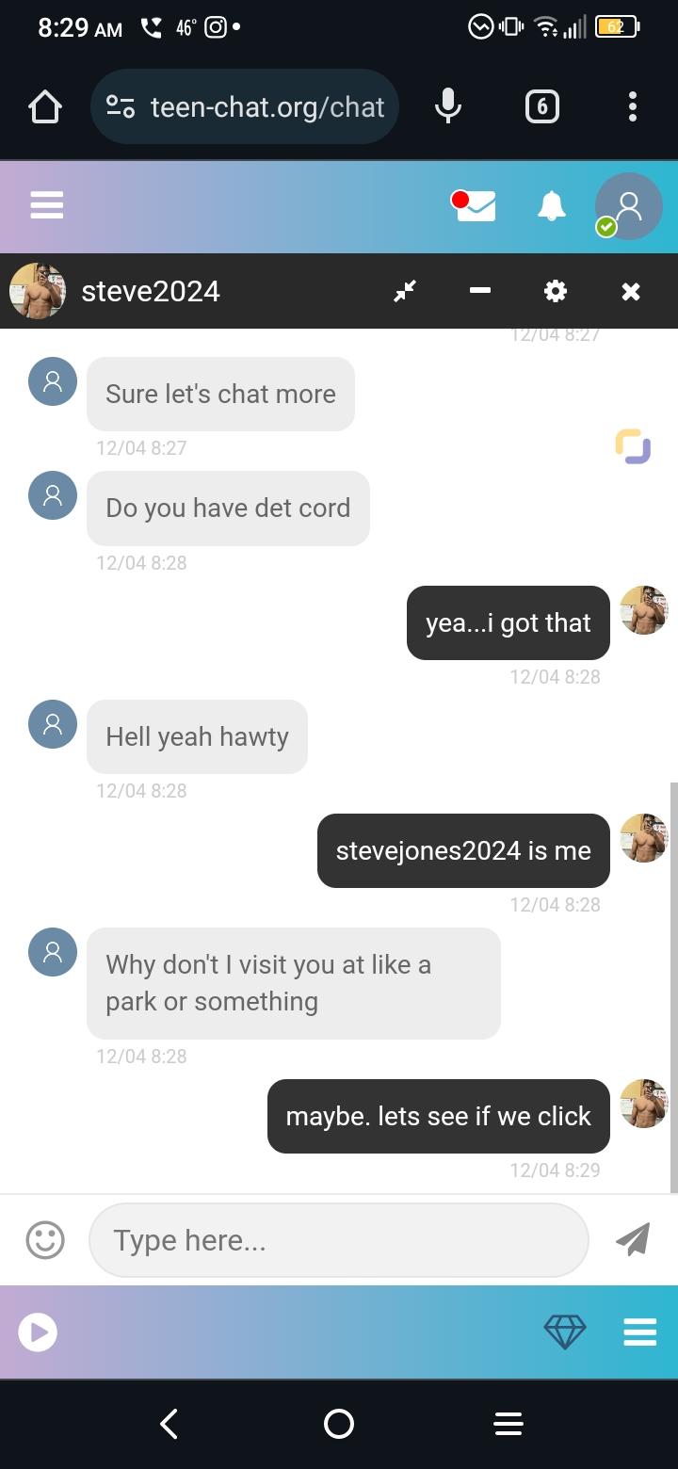The width and height of the screenshot is (678, 1469).
Task: Open the bottom-right hamburger menu
Action: 639,1332
